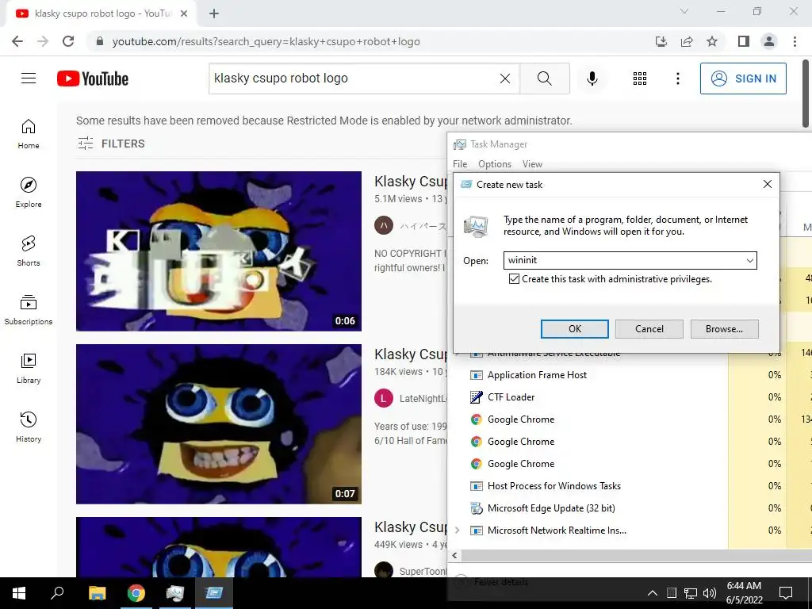Click Chrome icon on the taskbar

click(x=136, y=593)
